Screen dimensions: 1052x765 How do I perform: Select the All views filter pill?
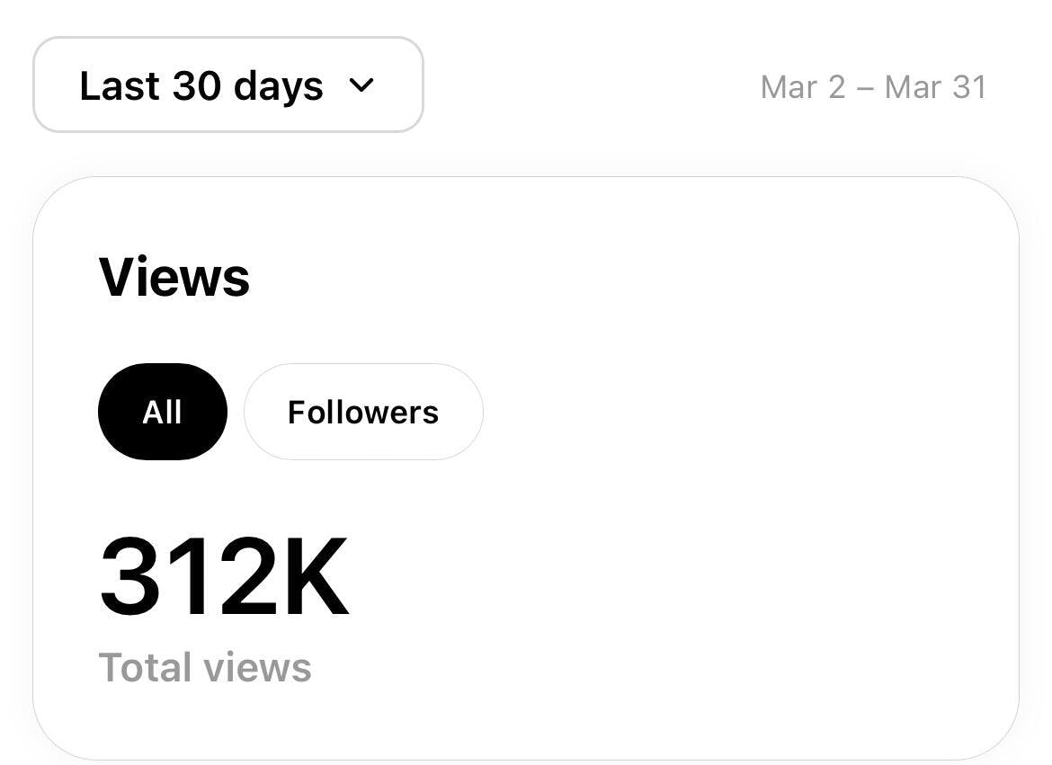tap(162, 412)
